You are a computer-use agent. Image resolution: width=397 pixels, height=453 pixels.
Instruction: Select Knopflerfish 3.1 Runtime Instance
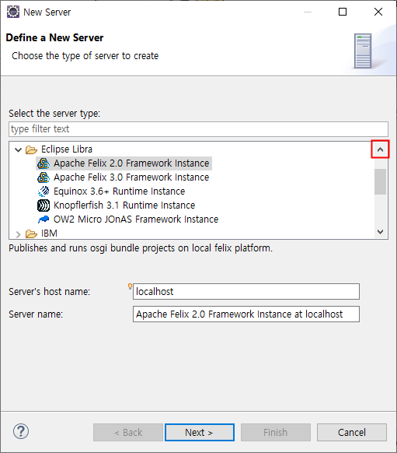coord(124,205)
